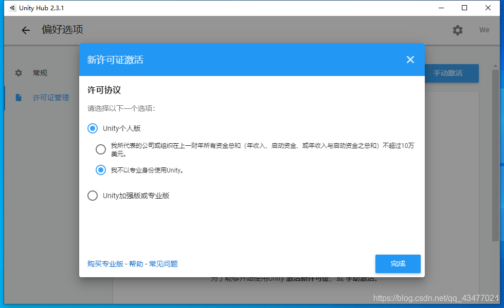504x308 pixels.
Task: Click the Unity Hub logo in title bar
Action: (x=12, y=8)
